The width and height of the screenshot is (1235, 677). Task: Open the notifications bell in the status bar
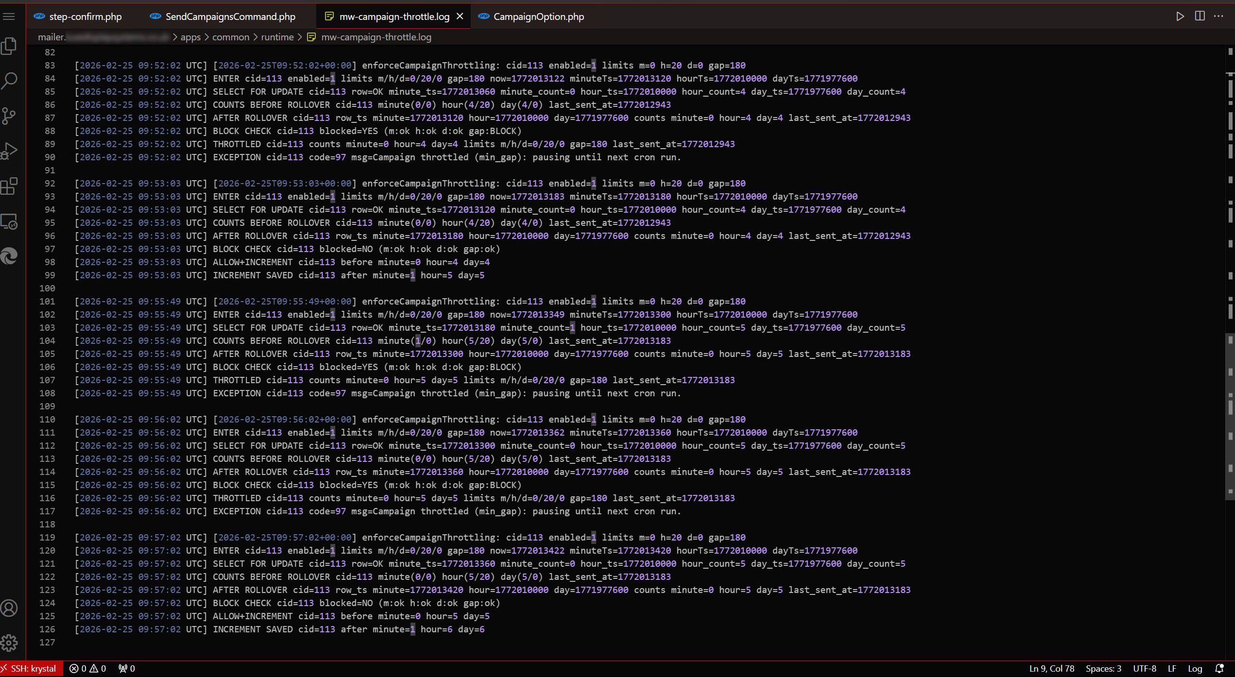1219,668
